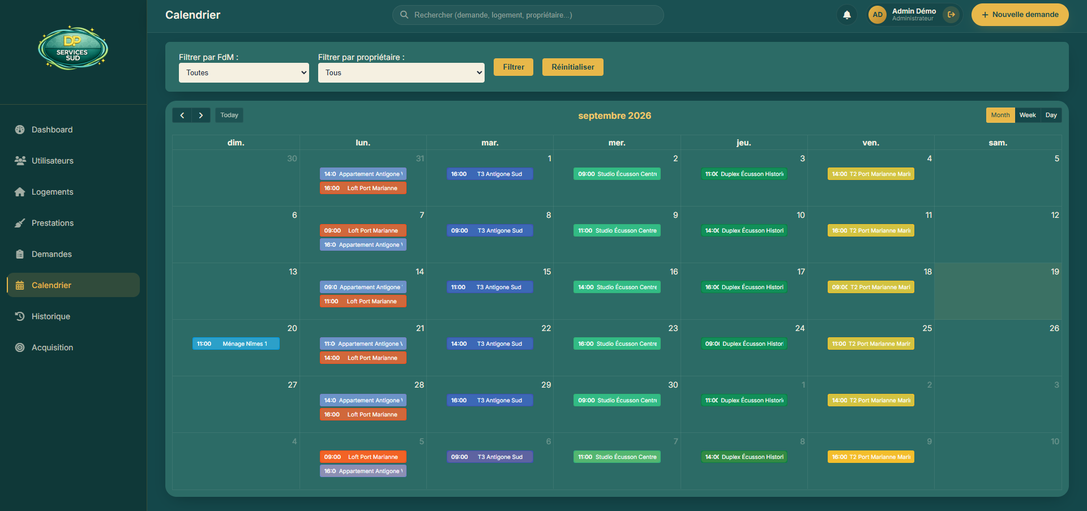Click the Prestations broom icon
Image resolution: width=1087 pixels, height=511 pixels.
coord(20,223)
